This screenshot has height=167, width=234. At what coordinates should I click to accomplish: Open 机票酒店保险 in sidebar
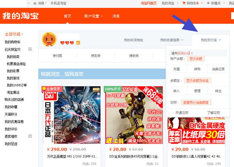(x=16, y=64)
